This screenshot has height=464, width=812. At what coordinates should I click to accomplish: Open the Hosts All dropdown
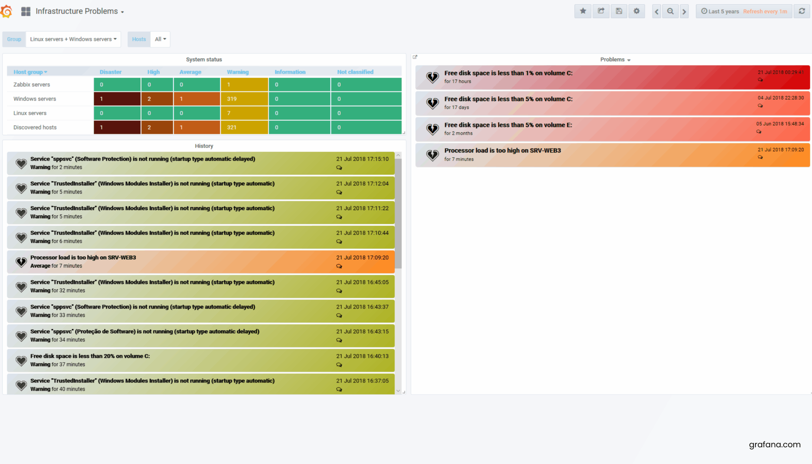tap(160, 39)
